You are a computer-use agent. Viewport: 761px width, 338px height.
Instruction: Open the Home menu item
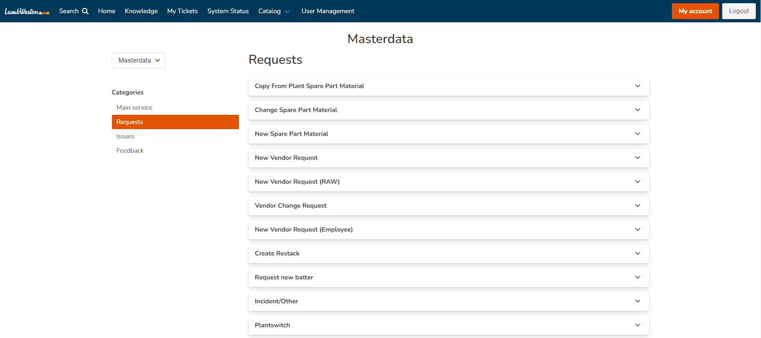[107, 11]
